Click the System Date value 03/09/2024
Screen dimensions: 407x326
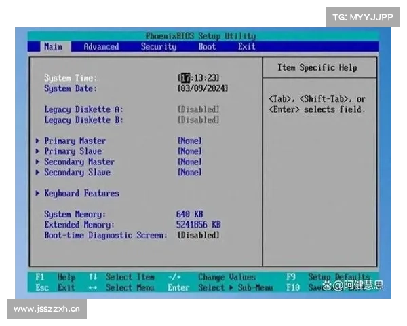point(203,88)
